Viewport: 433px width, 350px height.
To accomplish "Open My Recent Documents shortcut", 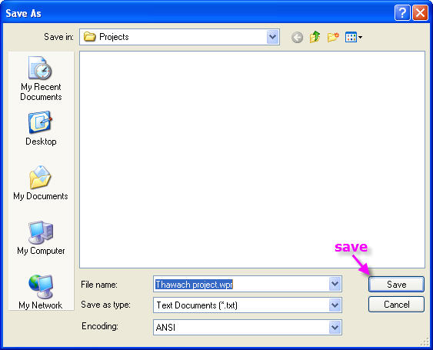I will pos(41,78).
